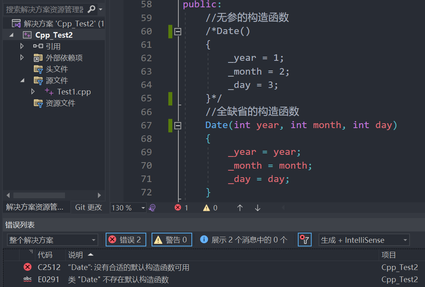This screenshot has width=425, height=287.
Task: Click the Test1.cpp C++ file icon
Action: tap(49, 92)
